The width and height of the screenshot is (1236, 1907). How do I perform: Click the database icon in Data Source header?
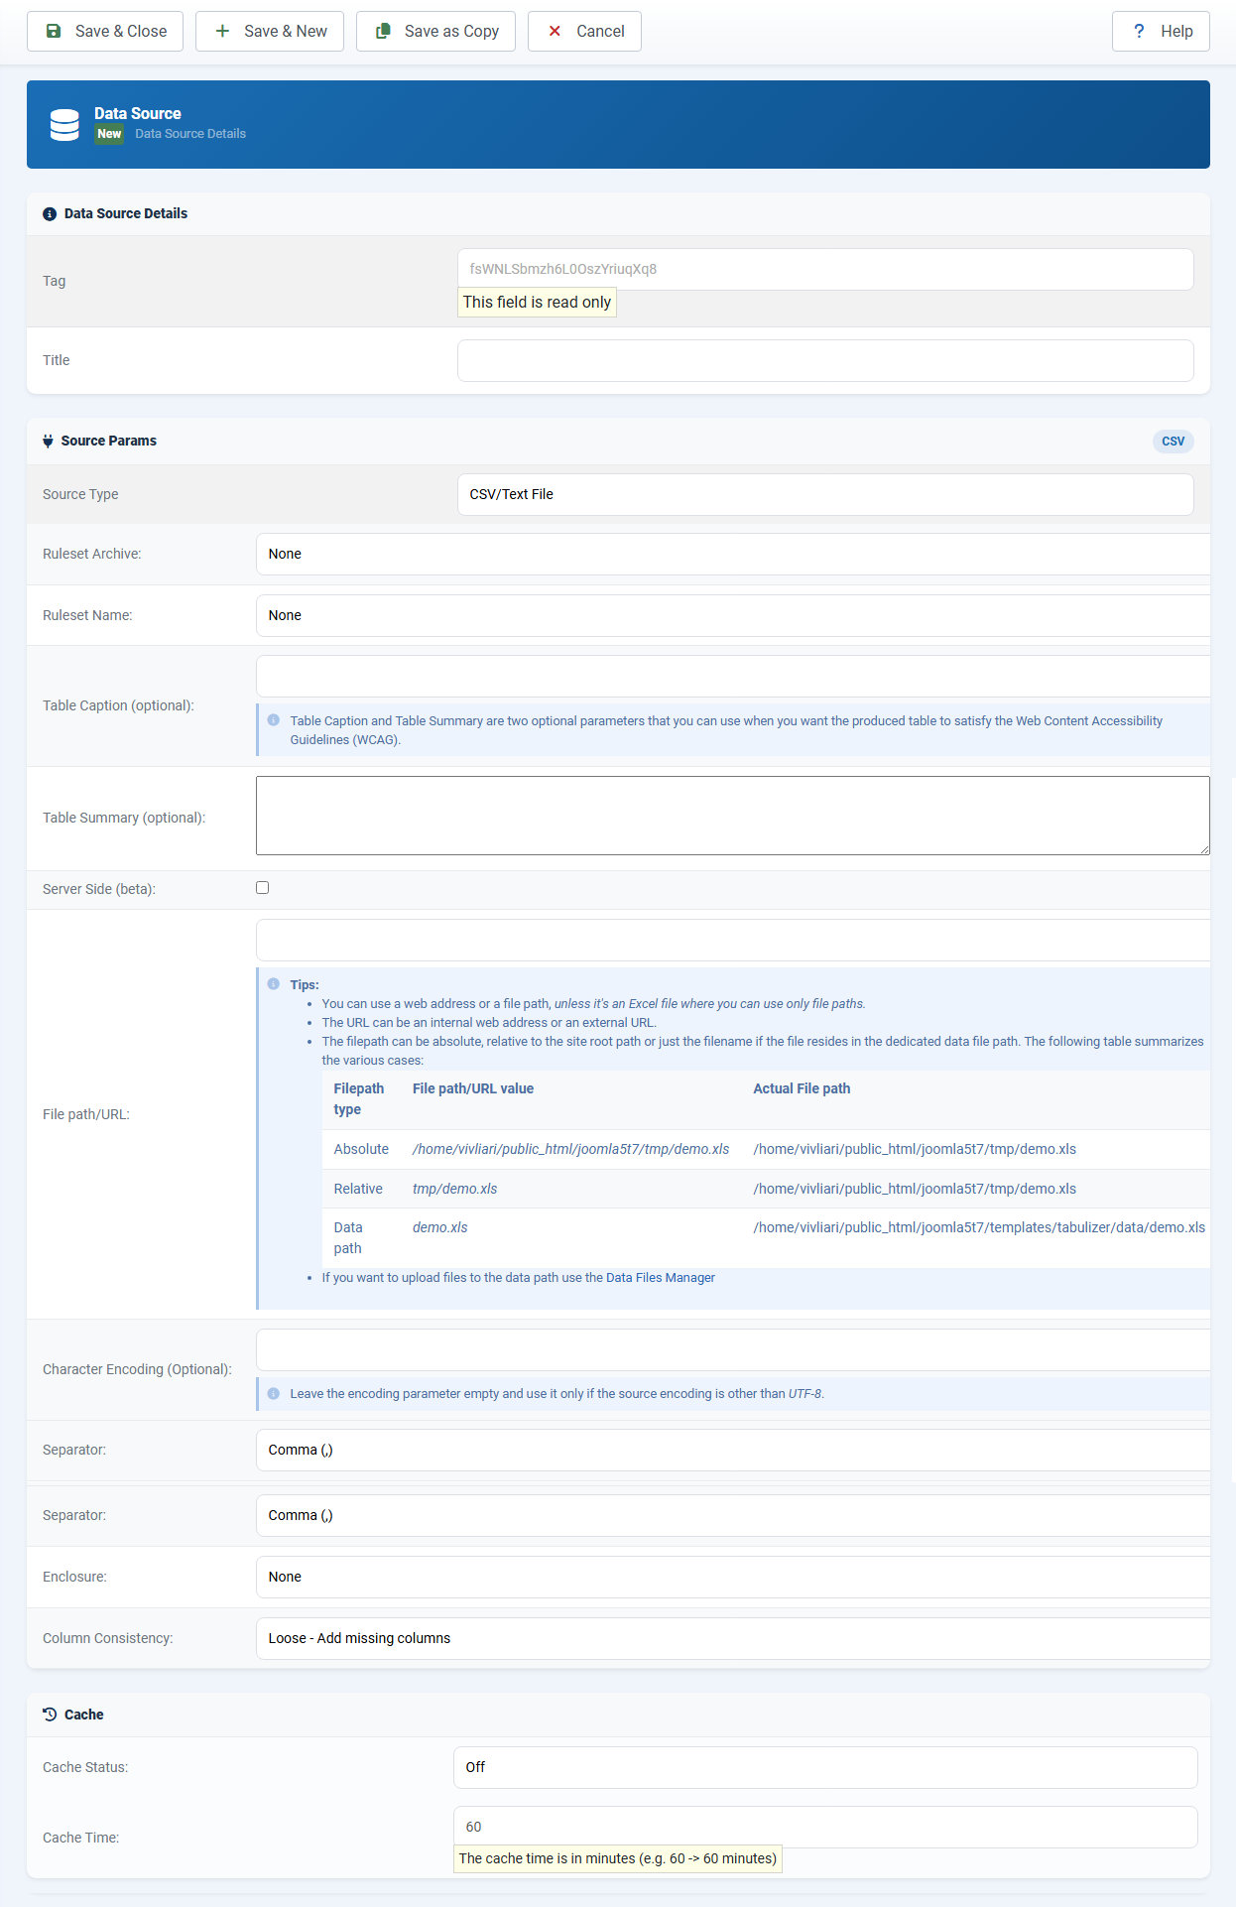[64, 125]
